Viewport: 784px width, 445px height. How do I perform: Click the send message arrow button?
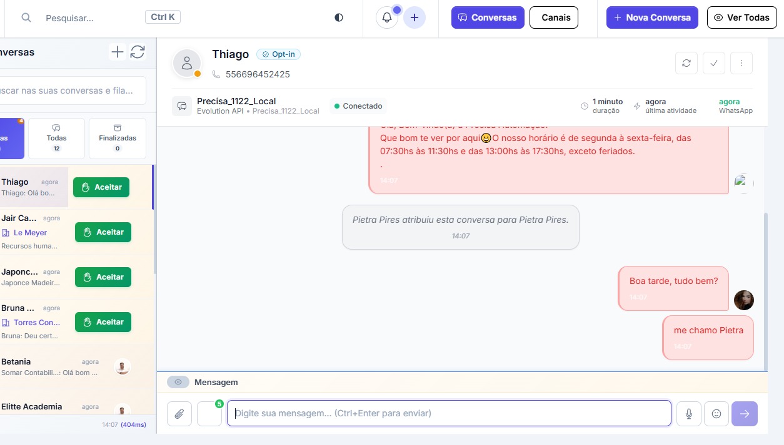(745, 414)
